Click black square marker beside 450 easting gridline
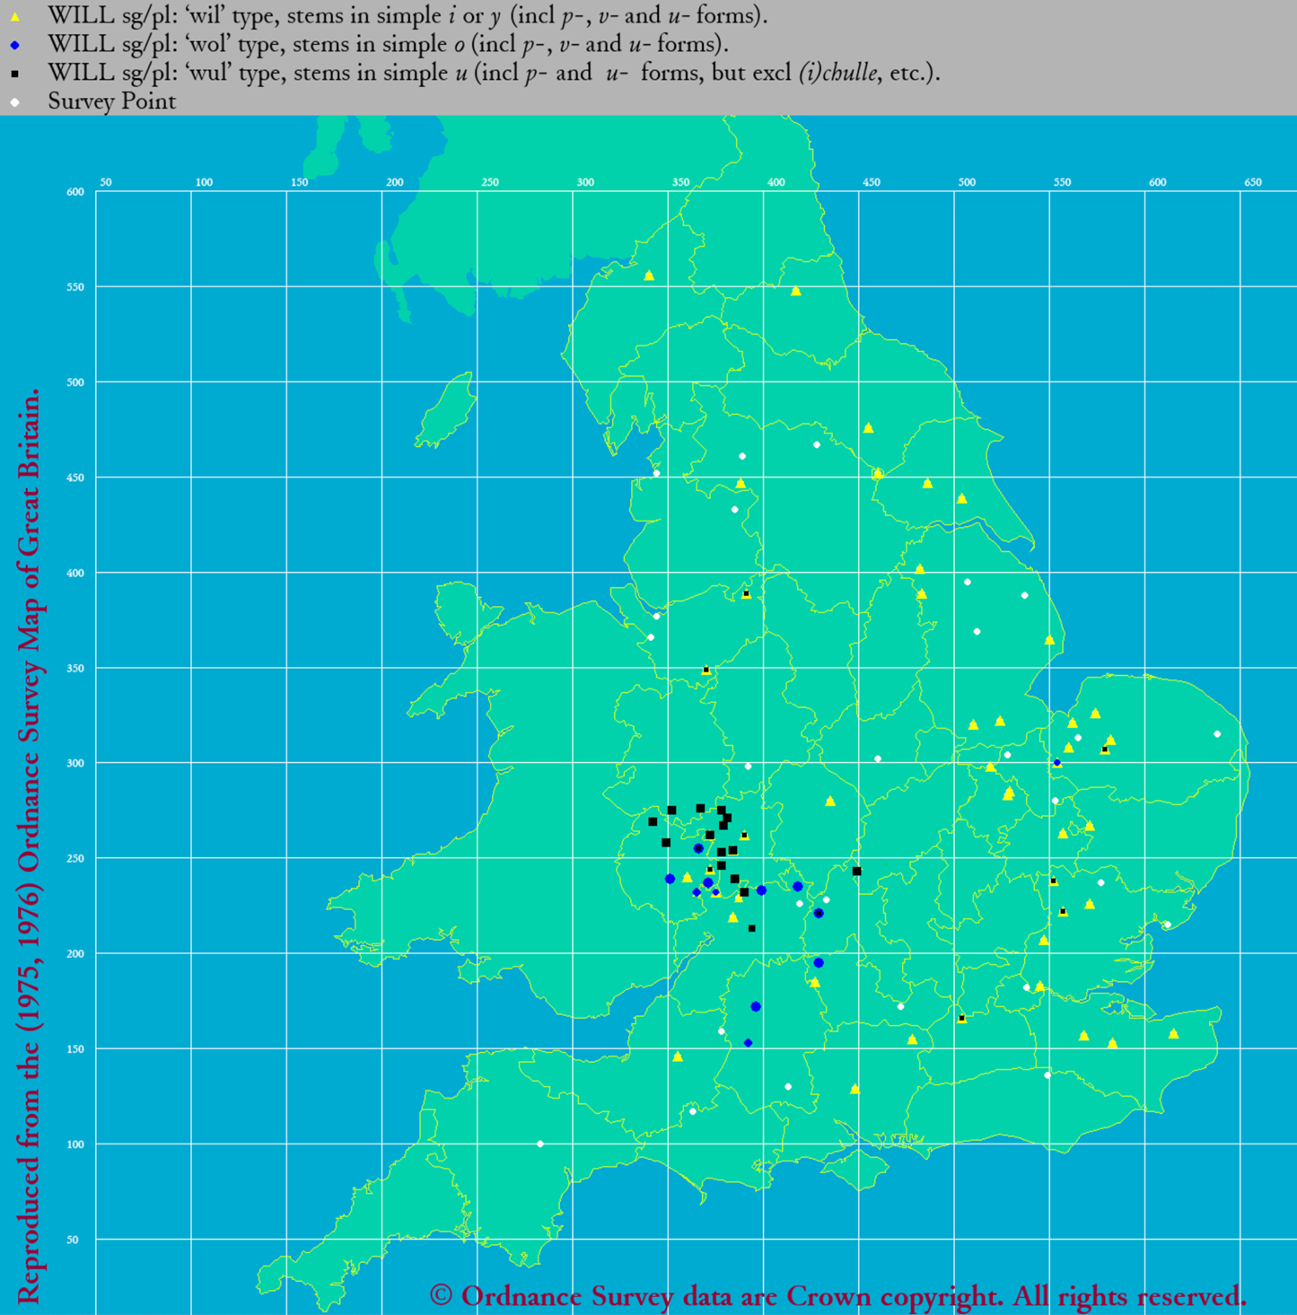Image resolution: width=1297 pixels, height=1315 pixels. click(x=856, y=872)
